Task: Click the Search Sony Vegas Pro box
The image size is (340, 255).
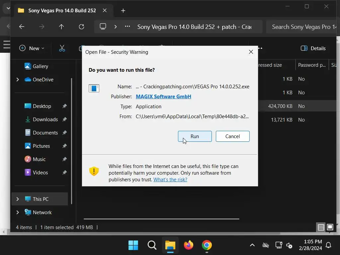Action: (x=301, y=27)
